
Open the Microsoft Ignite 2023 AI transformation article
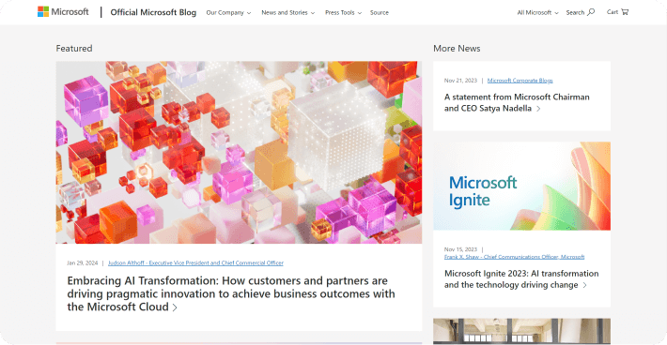coord(521,279)
